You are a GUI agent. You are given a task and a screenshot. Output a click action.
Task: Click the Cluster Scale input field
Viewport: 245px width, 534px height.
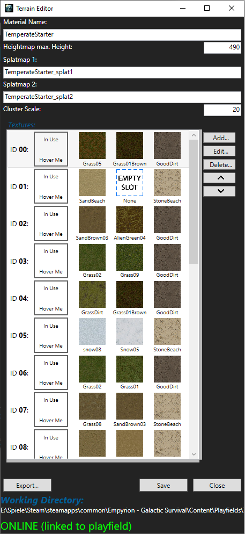[222, 110]
